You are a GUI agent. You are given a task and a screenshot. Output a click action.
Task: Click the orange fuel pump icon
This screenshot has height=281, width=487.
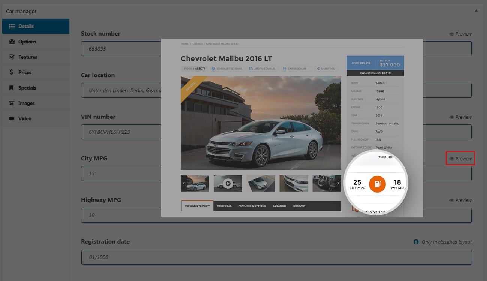tap(377, 184)
